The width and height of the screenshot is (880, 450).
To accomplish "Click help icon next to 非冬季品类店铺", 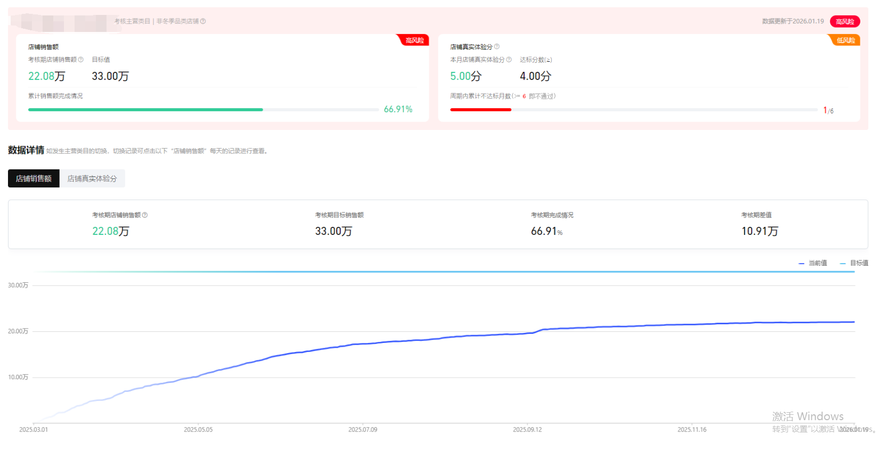I will (203, 21).
